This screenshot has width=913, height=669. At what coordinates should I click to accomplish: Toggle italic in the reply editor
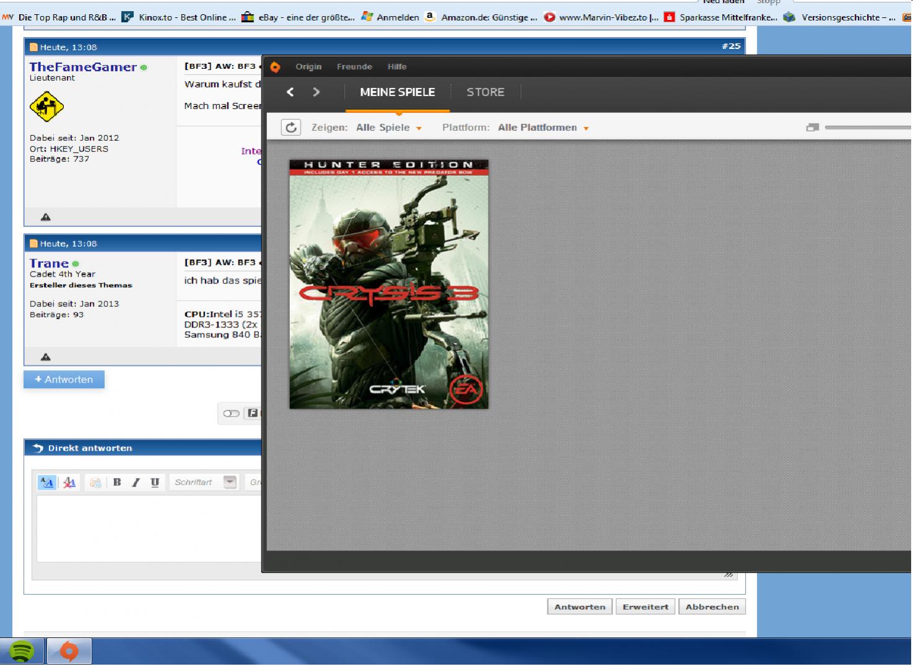coord(136,482)
